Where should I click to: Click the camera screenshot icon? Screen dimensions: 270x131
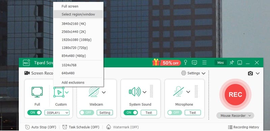[250, 73]
